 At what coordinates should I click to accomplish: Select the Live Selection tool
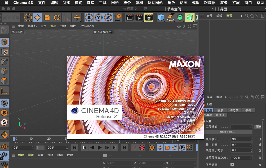(28, 17)
